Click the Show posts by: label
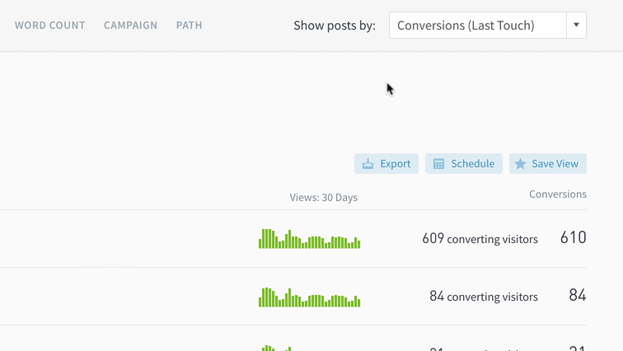 click(x=335, y=26)
